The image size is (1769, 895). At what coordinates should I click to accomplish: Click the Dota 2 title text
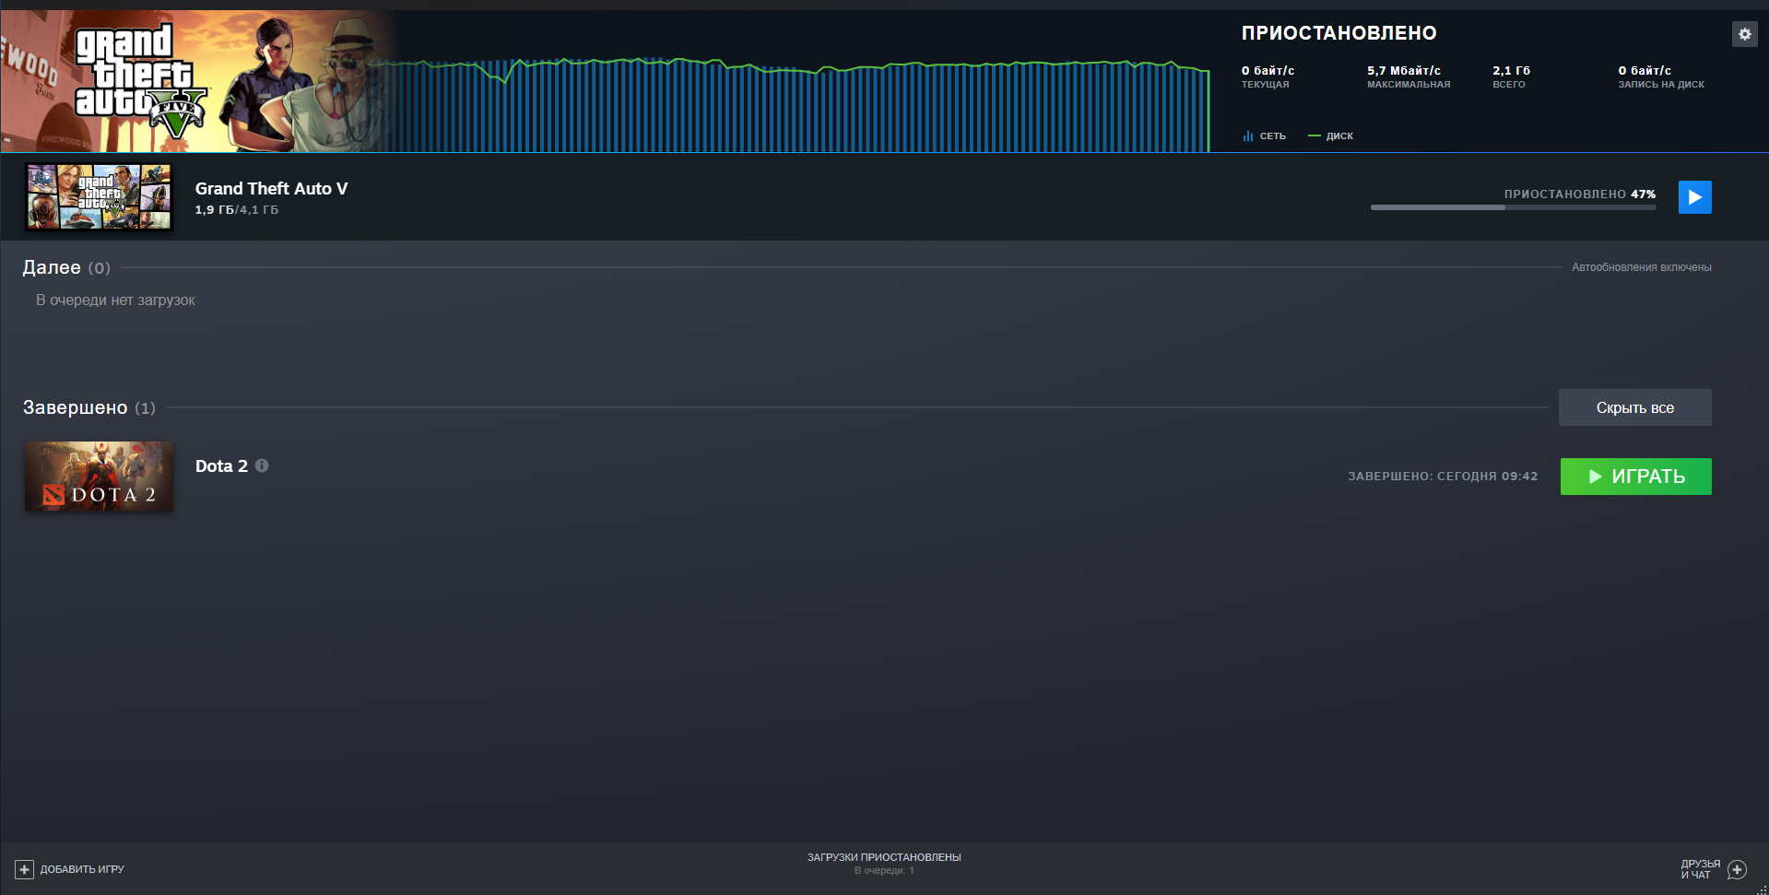pos(221,466)
